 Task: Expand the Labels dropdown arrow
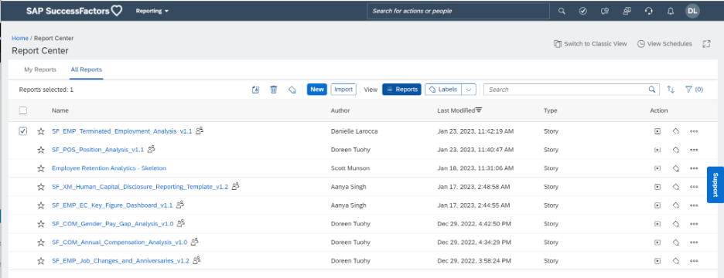tap(469, 90)
